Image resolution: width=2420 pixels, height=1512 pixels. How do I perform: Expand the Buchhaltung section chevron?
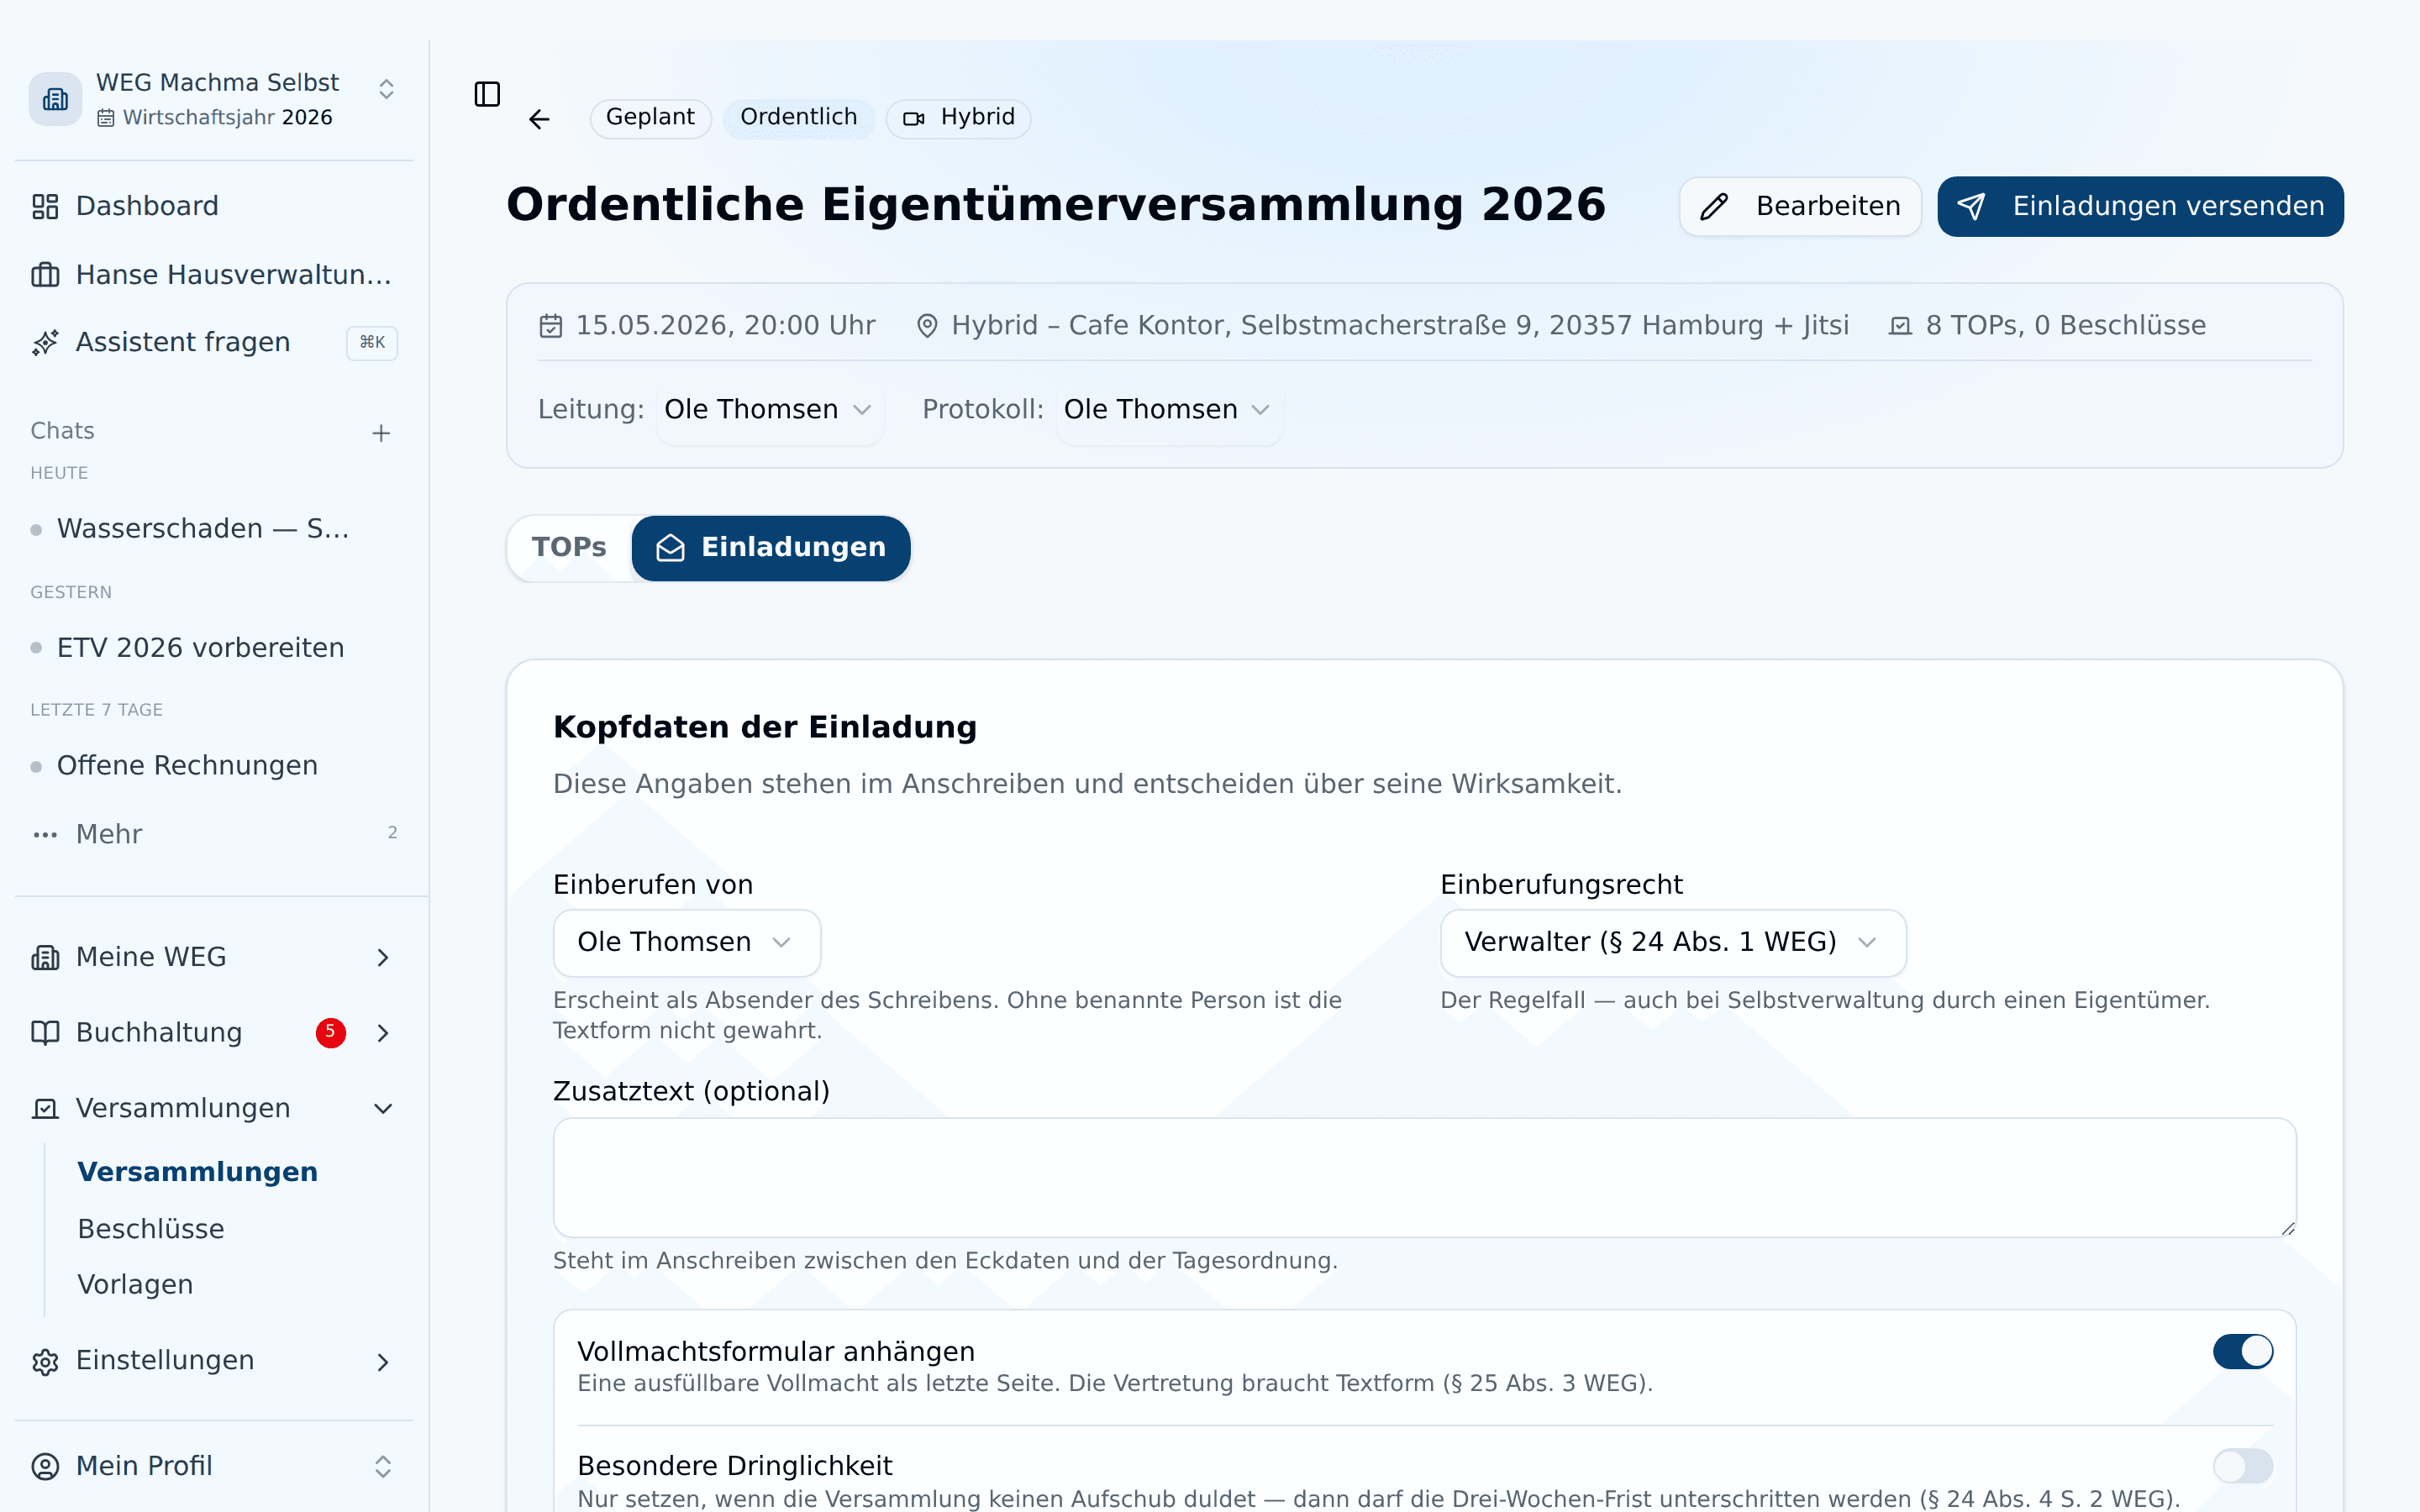click(383, 1033)
